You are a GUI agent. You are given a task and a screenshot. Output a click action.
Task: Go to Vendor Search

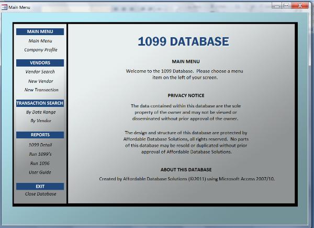40,72
